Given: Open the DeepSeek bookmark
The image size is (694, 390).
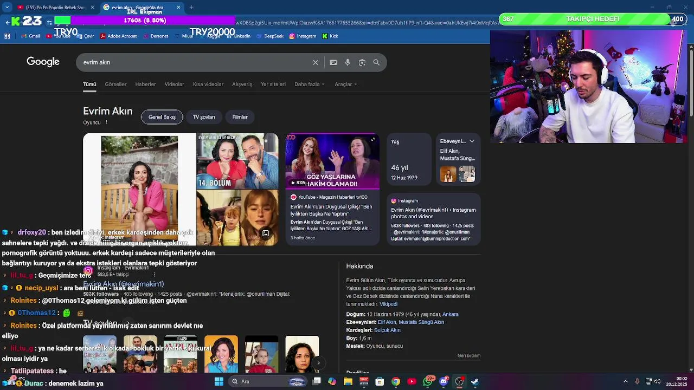Looking at the screenshot, I should pos(270,36).
